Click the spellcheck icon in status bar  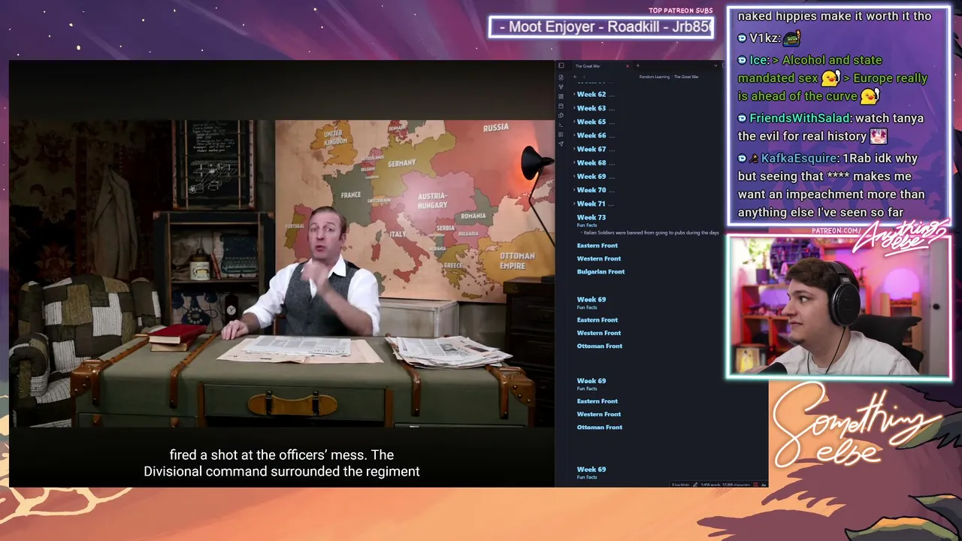754,485
